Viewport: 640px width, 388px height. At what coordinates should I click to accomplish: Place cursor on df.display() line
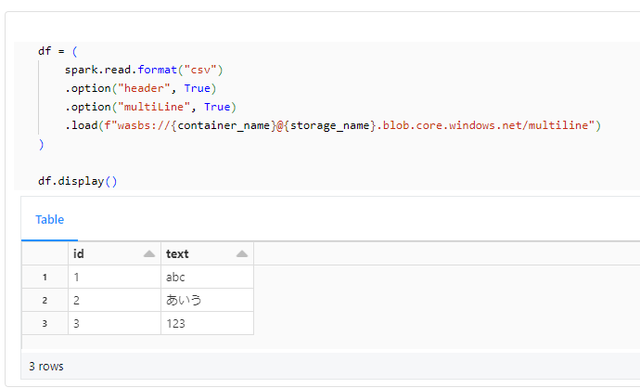tap(78, 181)
